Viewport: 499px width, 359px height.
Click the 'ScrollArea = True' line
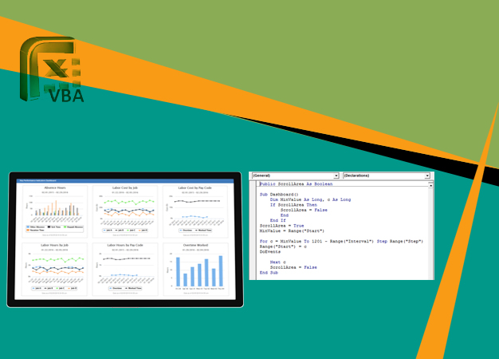click(281, 226)
